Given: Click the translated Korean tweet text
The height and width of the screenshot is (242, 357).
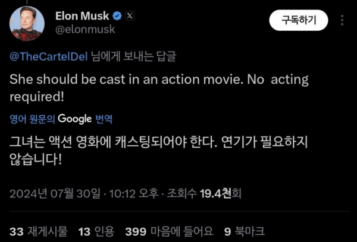Looking at the screenshot, I should [158, 151].
